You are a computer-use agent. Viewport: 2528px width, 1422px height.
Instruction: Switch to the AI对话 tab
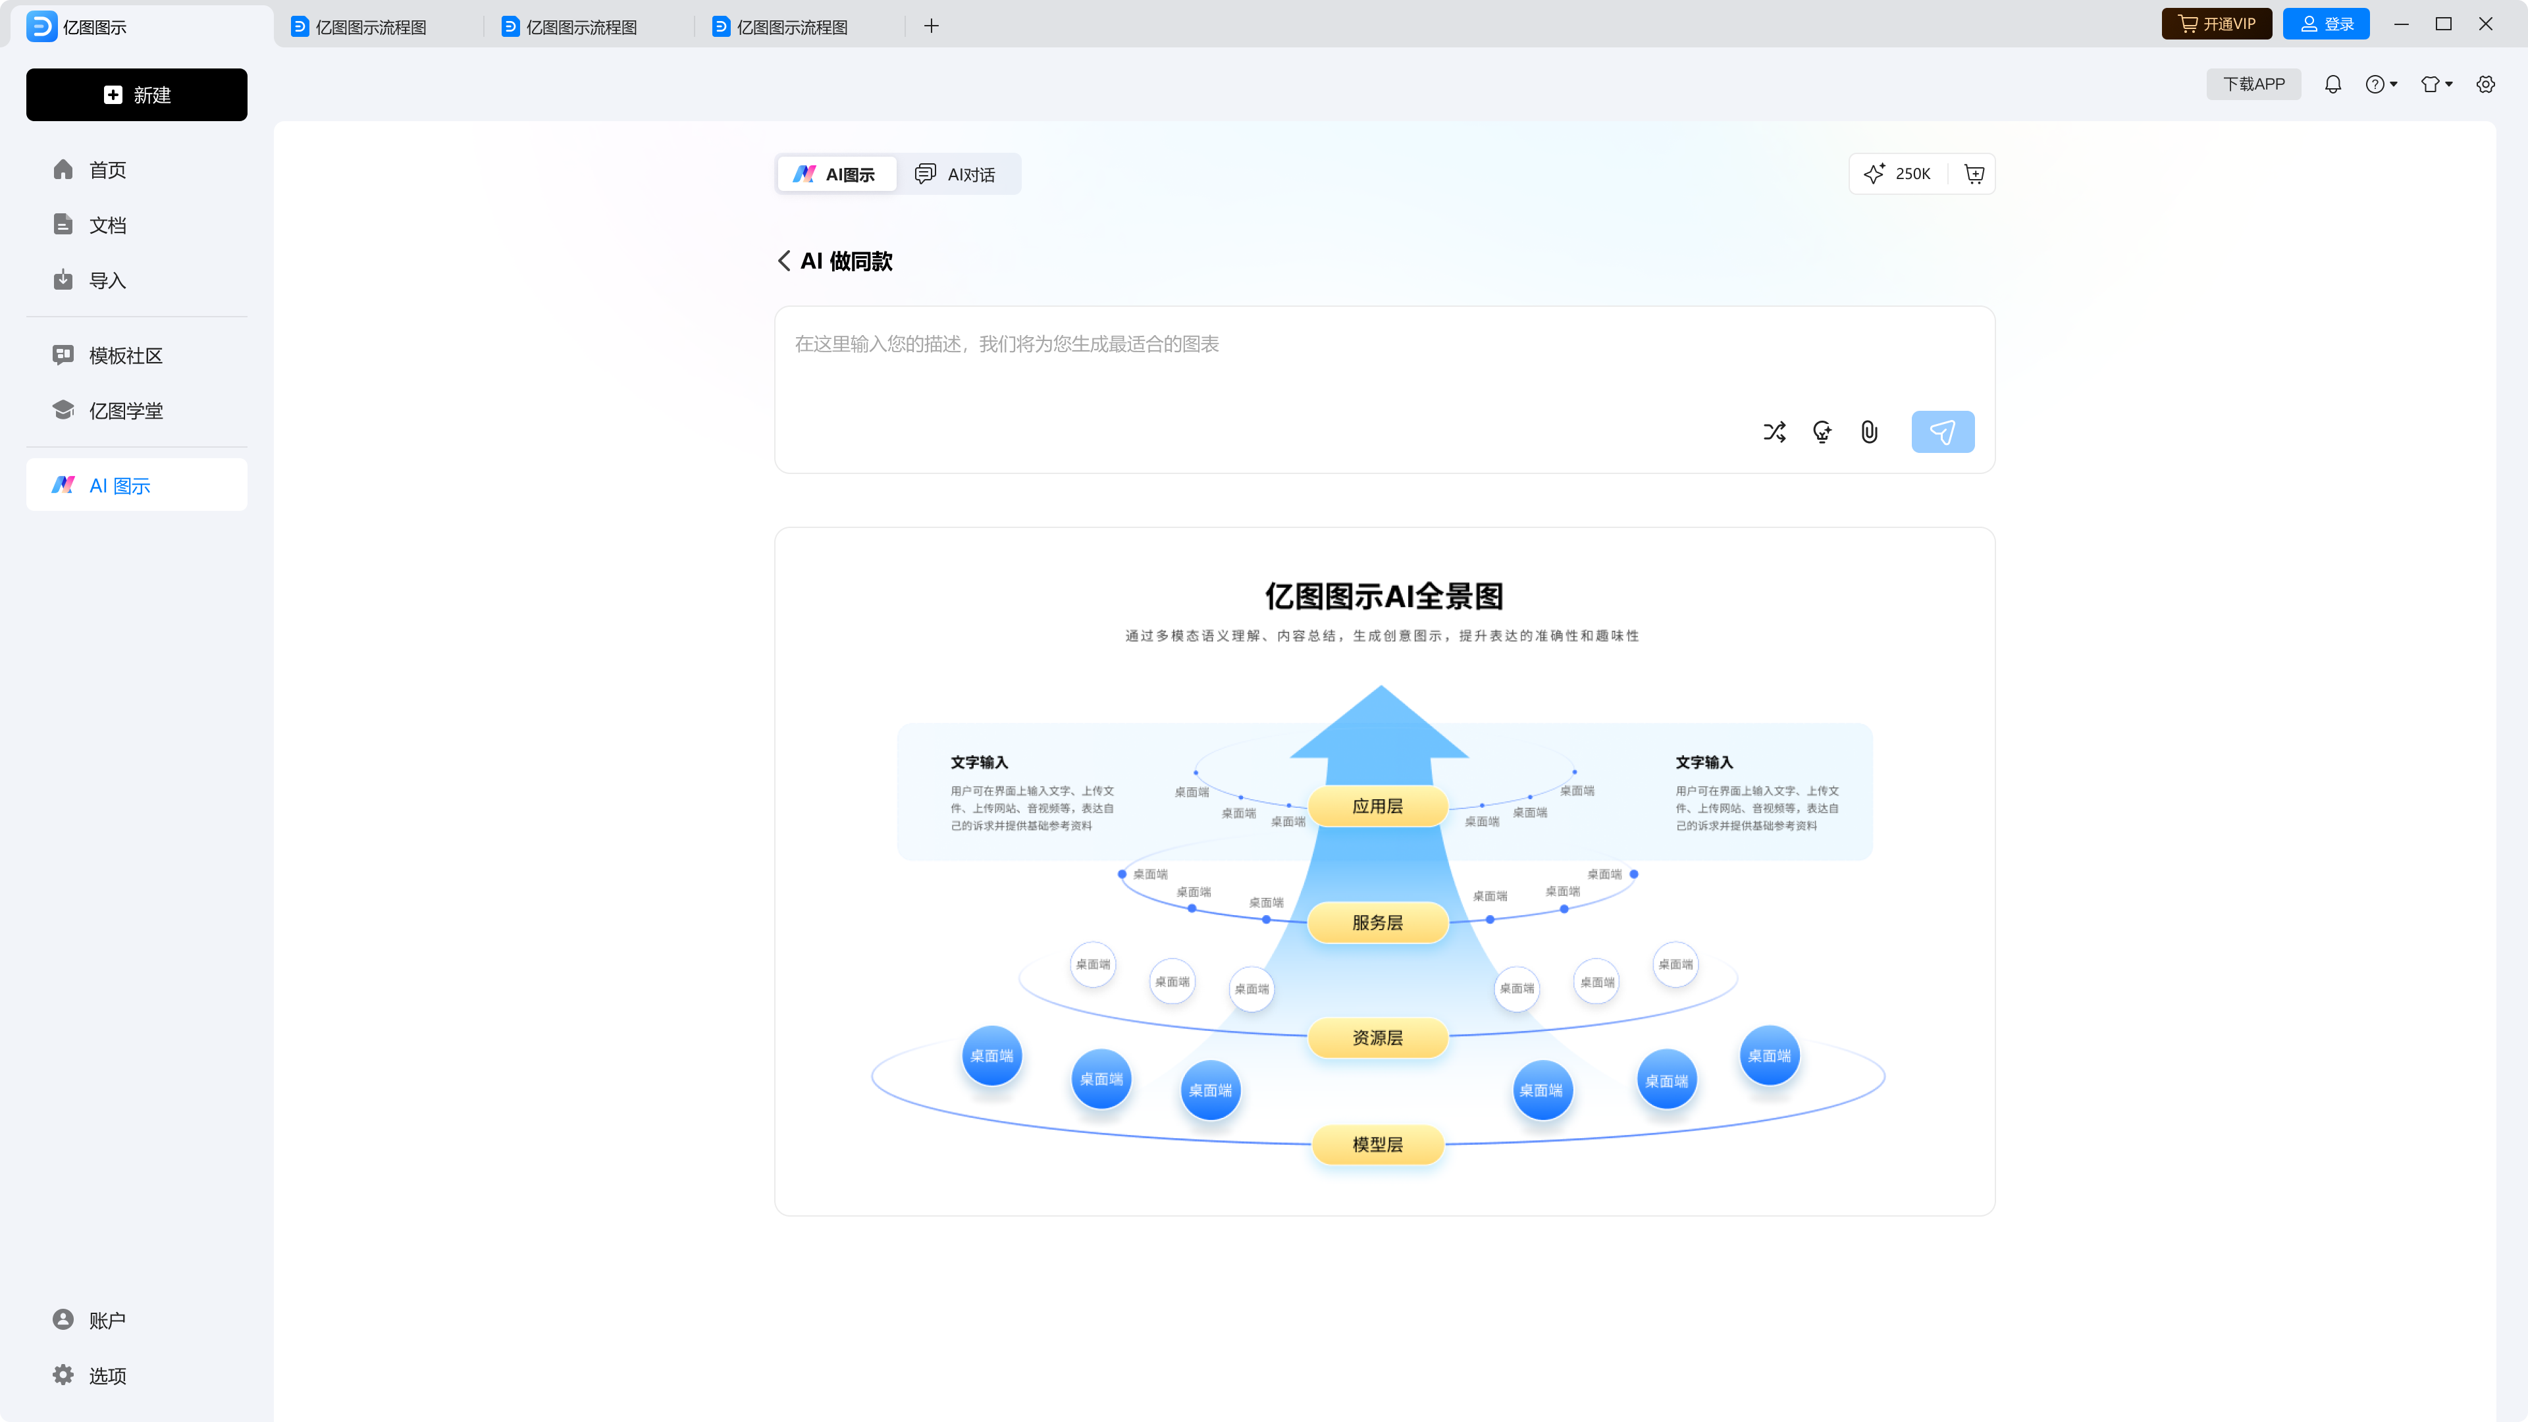[955, 174]
